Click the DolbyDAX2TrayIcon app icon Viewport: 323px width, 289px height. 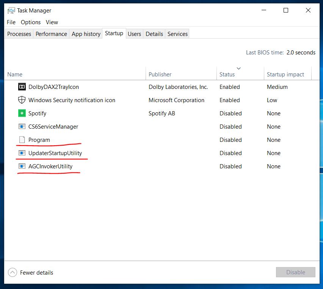[x=22, y=87]
